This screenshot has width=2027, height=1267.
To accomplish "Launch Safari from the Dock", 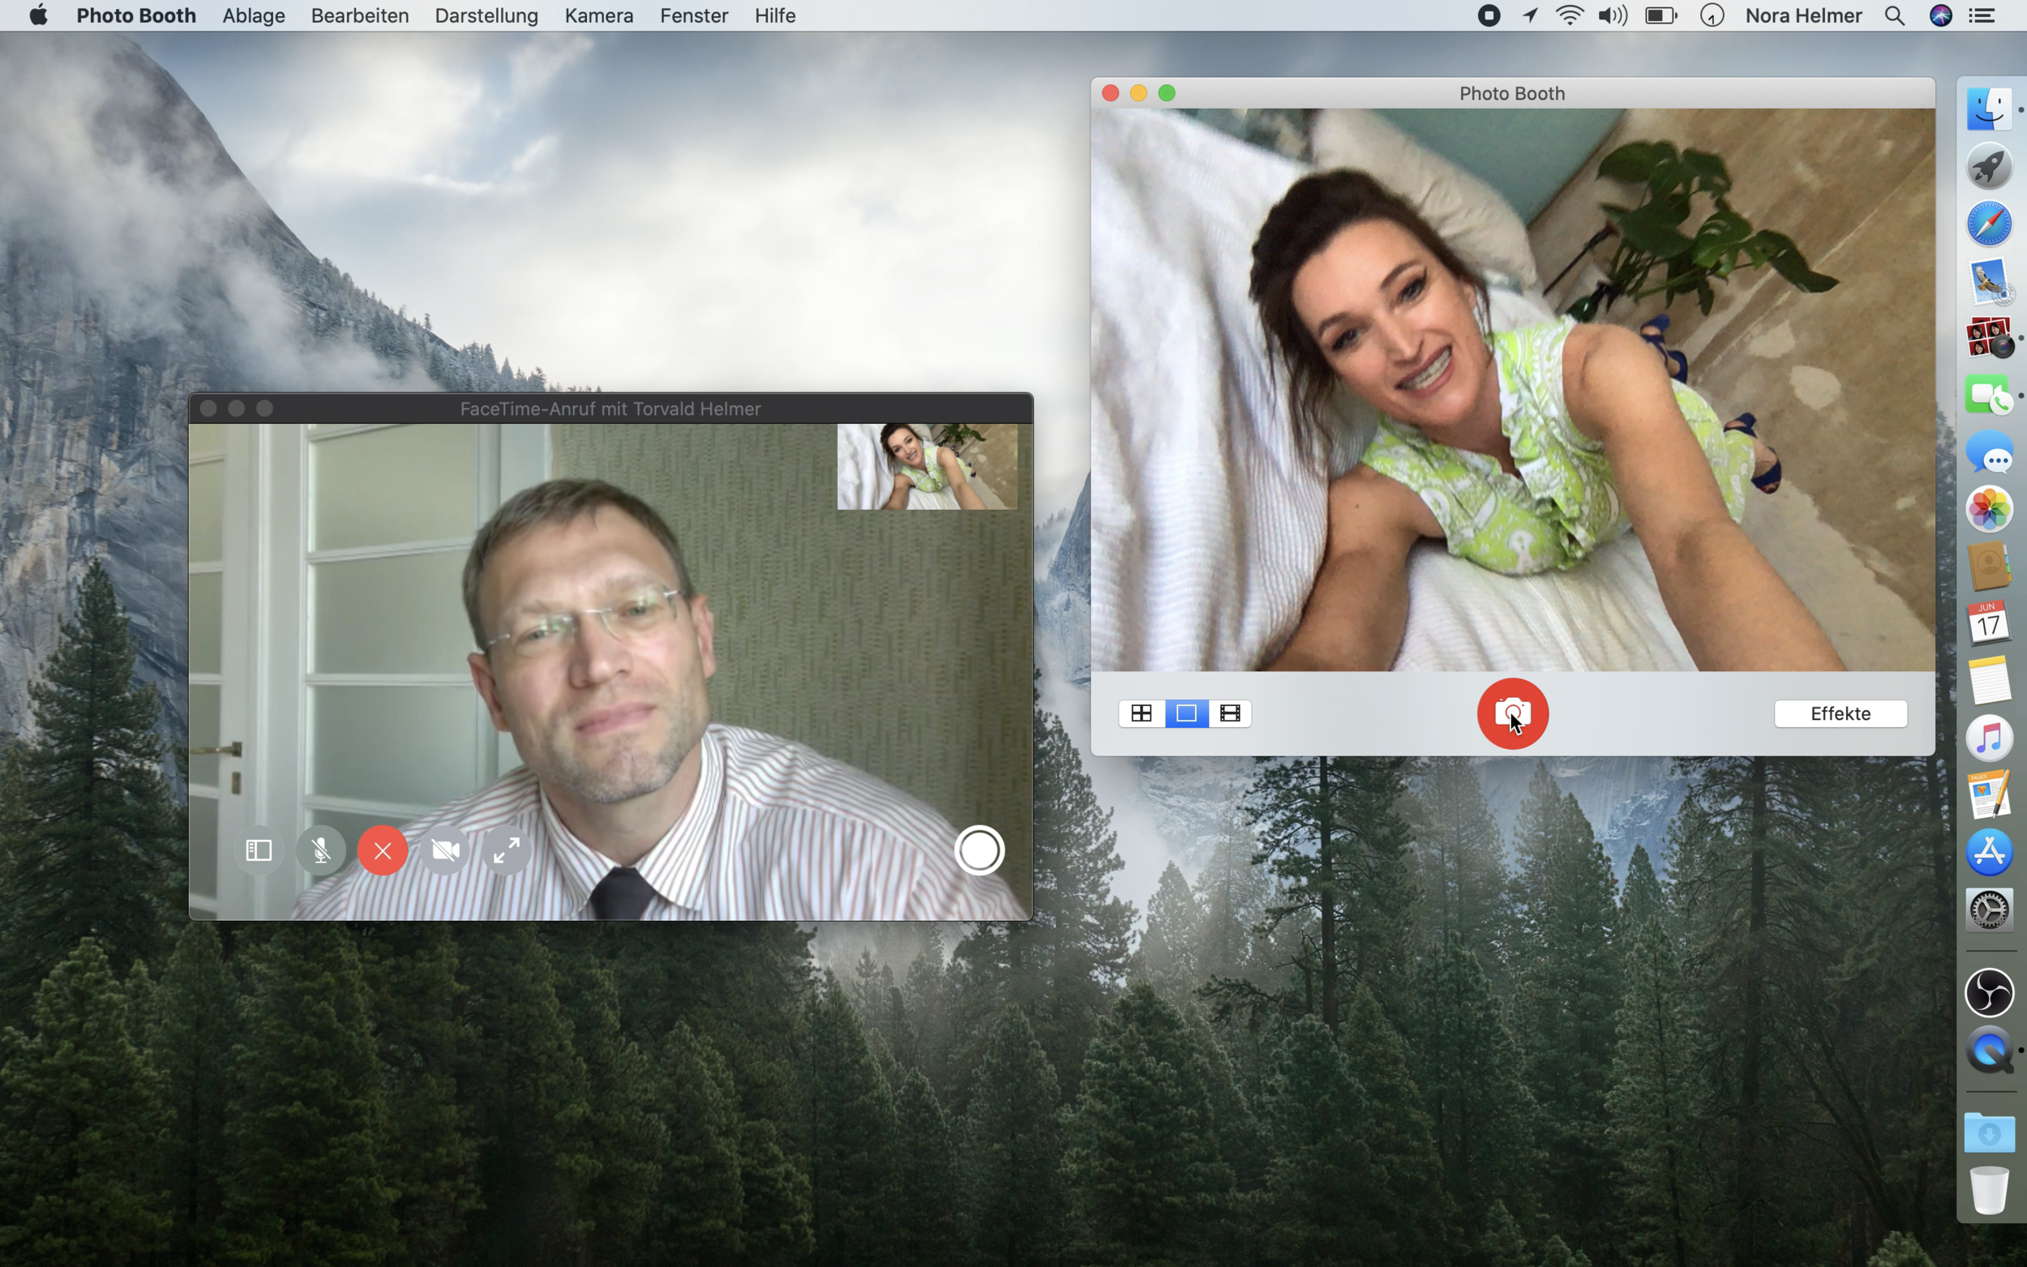I will point(1988,223).
